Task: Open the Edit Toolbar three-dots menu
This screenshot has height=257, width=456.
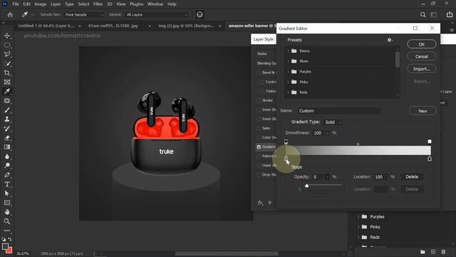Action: tap(7, 231)
